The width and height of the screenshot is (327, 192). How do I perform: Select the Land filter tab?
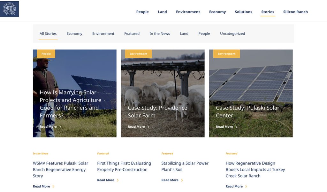184,33
